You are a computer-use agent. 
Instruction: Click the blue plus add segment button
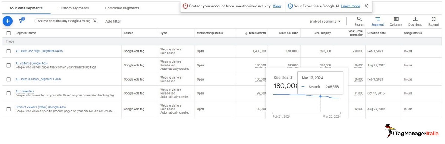(7, 21)
